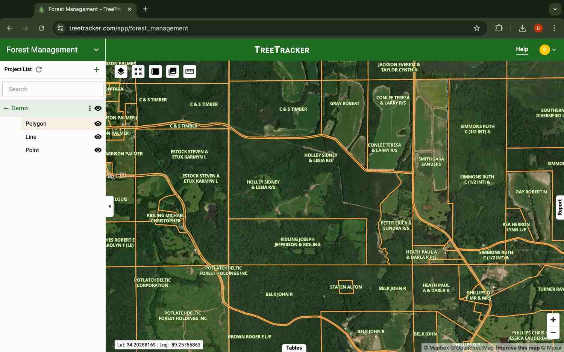
Task: Open the user account dropdown
Action: pyautogui.click(x=548, y=50)
